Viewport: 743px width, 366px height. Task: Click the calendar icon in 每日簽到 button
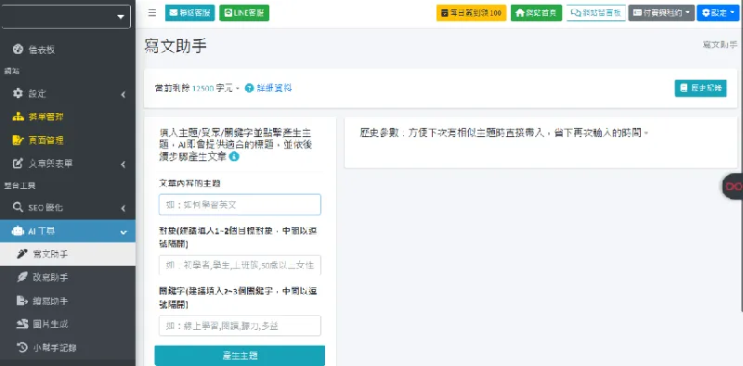[444, 13]
